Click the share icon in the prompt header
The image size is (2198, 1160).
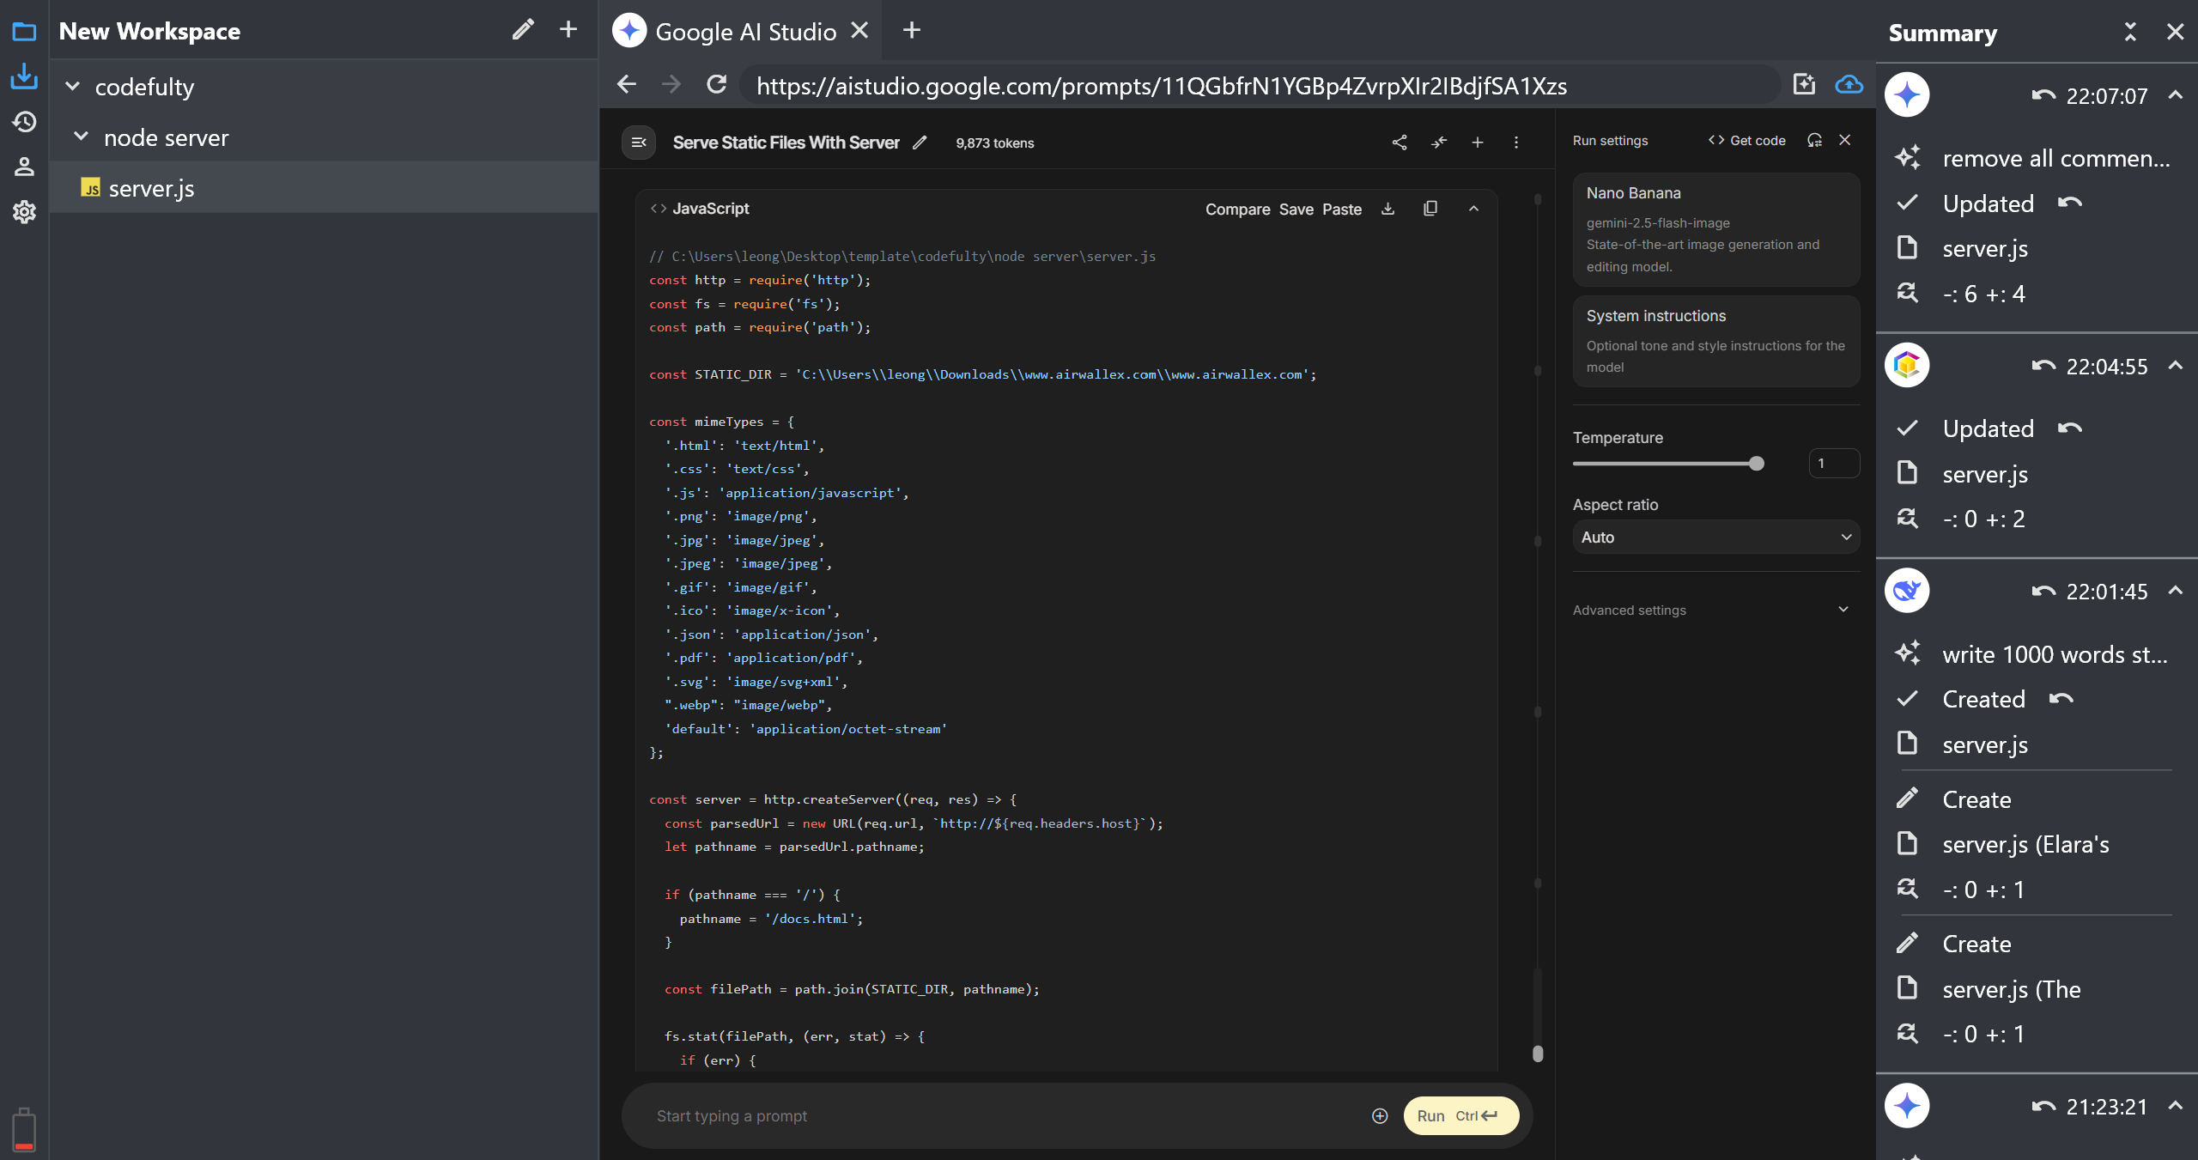point(1400,143)
